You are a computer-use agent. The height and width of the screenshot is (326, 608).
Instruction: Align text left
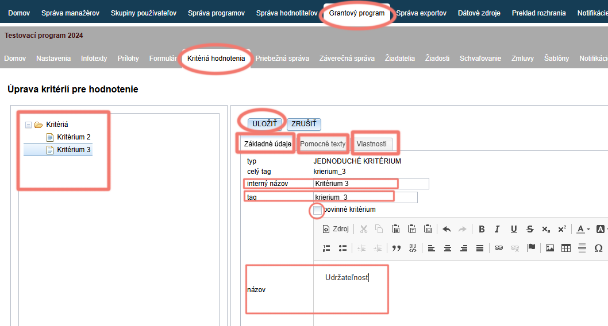pos(431,248)
